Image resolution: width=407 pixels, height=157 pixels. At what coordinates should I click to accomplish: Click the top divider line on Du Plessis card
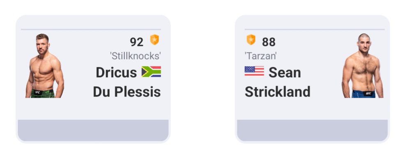click(x=91, y=29)
